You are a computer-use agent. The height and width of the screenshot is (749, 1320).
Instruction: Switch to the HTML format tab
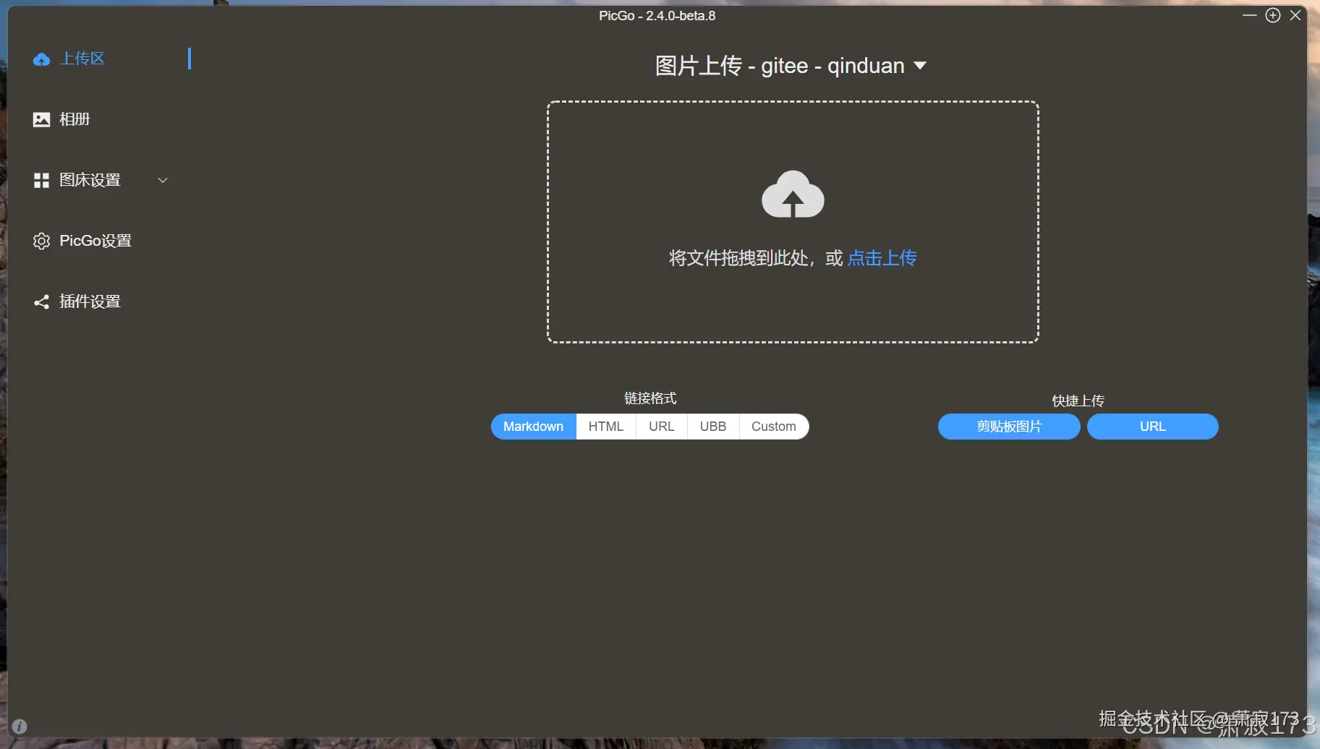[x=606, y=426]
